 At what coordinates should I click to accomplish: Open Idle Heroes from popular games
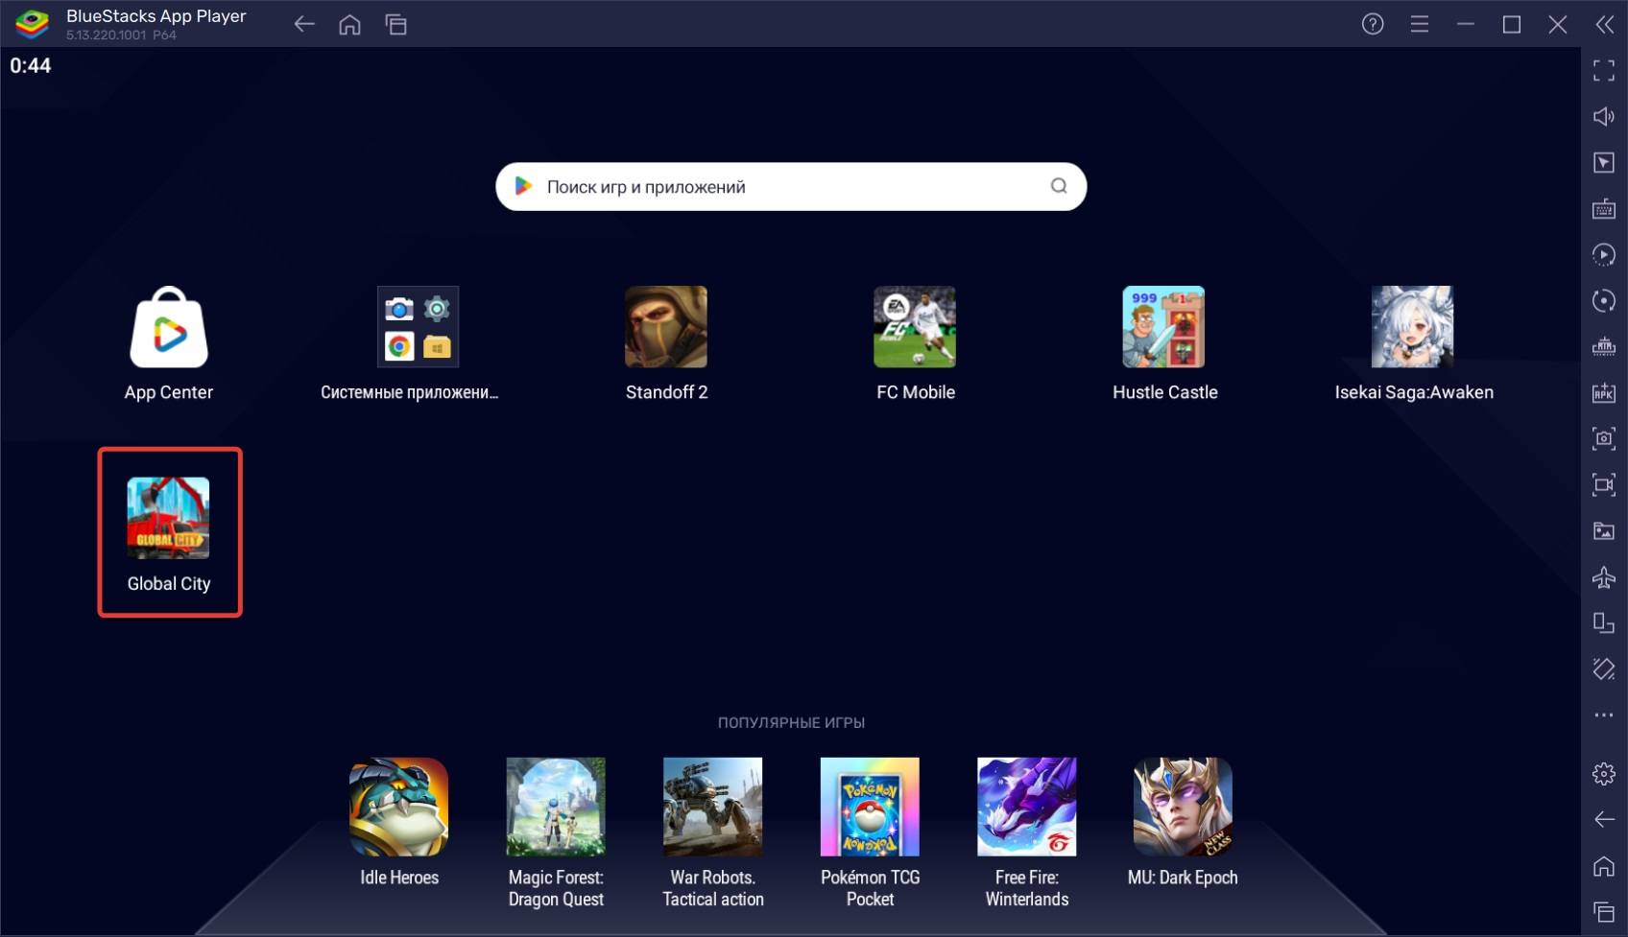pos(399,807)
